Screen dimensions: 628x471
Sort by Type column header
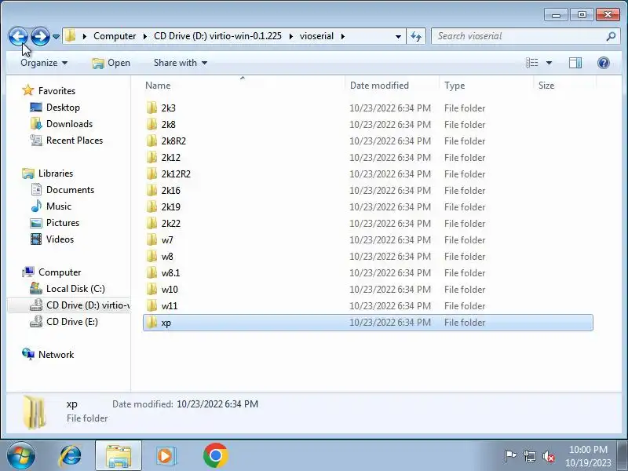tap(455, 86)
